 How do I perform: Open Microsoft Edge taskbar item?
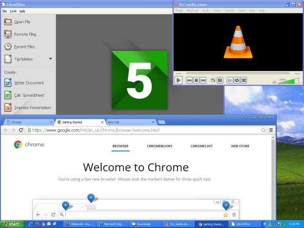pos(113,224)
